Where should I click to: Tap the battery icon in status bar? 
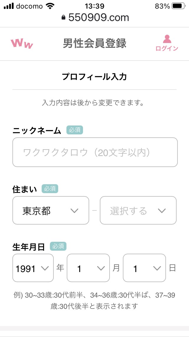click(x=178, y=6)
